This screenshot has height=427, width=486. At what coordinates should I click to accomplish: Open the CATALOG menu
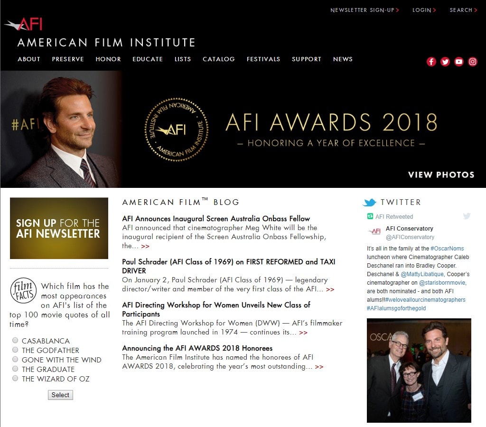tap(219, 59)
